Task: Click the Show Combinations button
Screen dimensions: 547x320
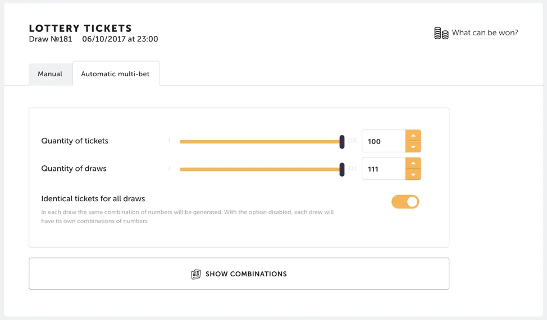Action: (x=239, y=273)
